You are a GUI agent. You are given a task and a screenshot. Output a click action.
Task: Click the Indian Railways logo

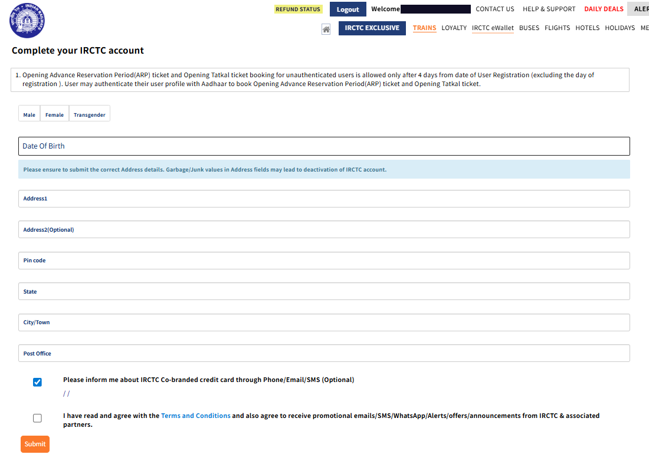point(27,21)
